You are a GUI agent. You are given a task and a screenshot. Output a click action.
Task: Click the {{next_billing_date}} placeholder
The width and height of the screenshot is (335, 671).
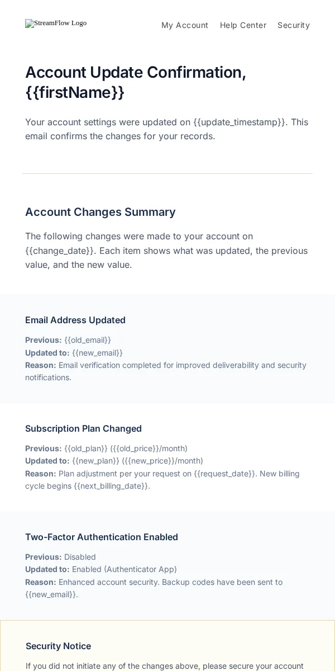pos(111,486)
